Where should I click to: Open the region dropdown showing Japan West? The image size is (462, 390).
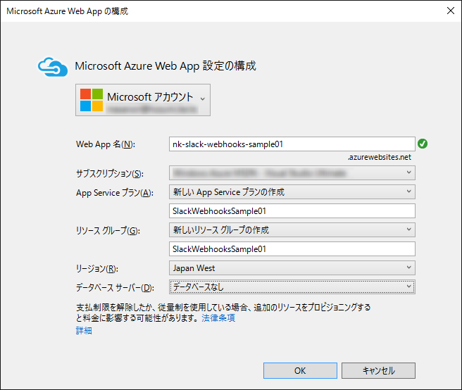[x=292, y=268]
